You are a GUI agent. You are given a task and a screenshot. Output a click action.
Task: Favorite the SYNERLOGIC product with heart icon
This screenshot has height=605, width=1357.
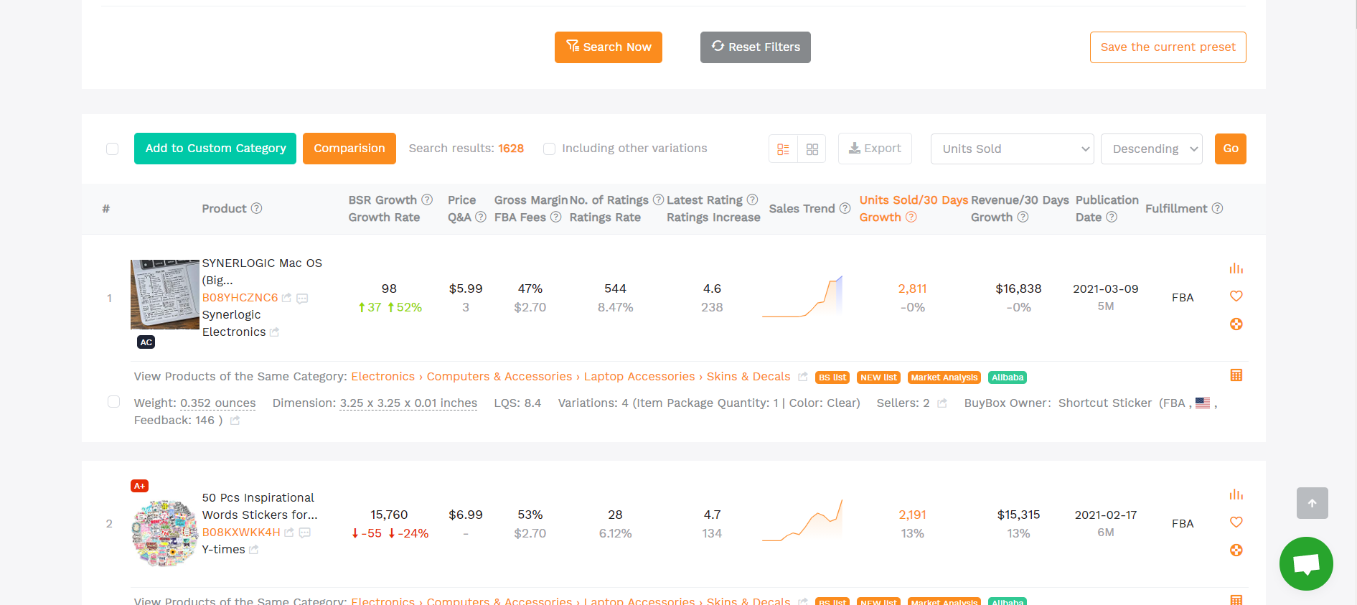coord(1236,296)
